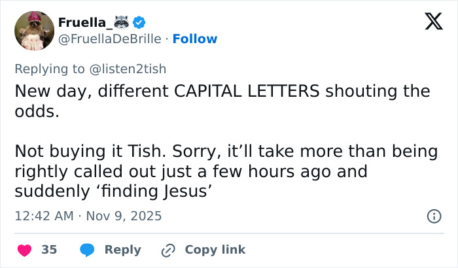Click the chain link icon
The image size is (458, 268).
168,250
